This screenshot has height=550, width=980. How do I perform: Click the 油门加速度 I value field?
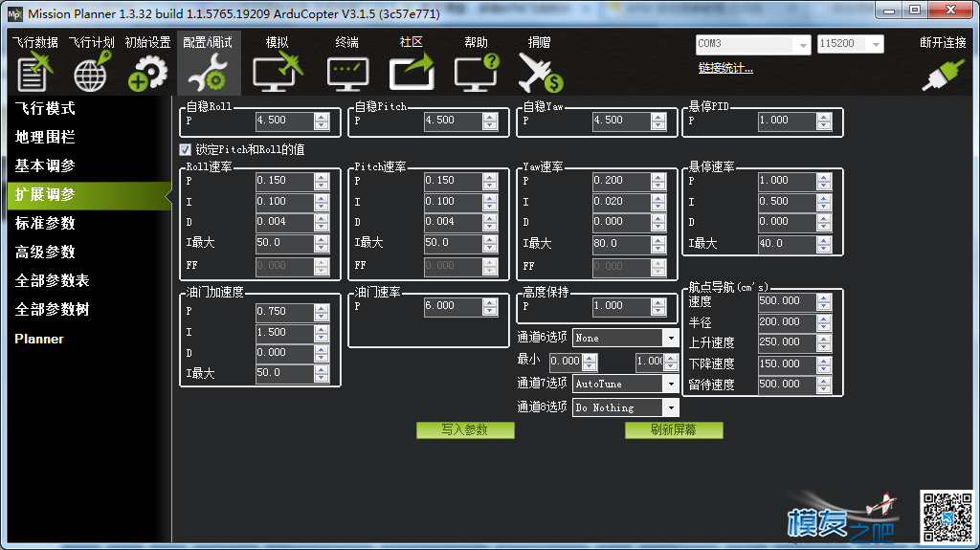[292, 333]
